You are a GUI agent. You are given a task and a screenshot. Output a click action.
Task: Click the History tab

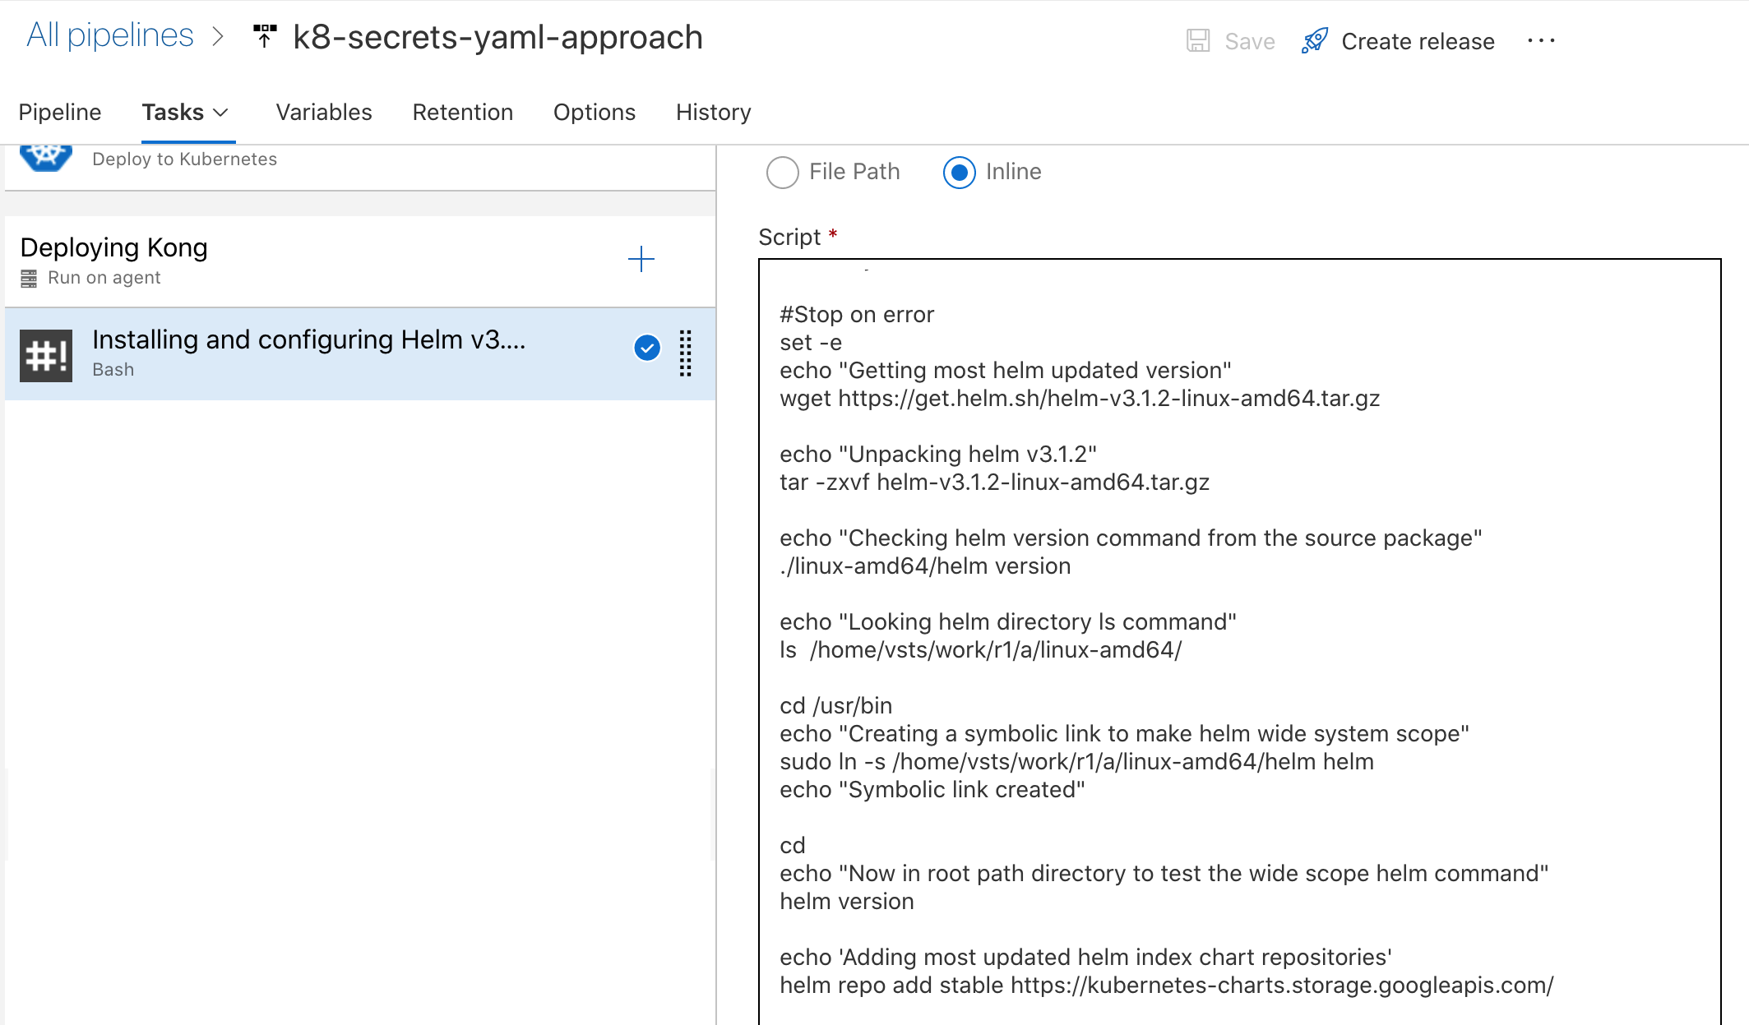tap(713, 111)
